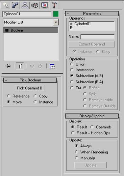The image size is (124, 176).
Task: Open the Display panel monitor icon
Action: click(45, 5)
